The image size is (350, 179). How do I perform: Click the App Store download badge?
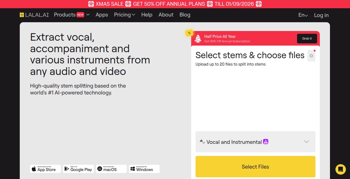click(45, 169)
